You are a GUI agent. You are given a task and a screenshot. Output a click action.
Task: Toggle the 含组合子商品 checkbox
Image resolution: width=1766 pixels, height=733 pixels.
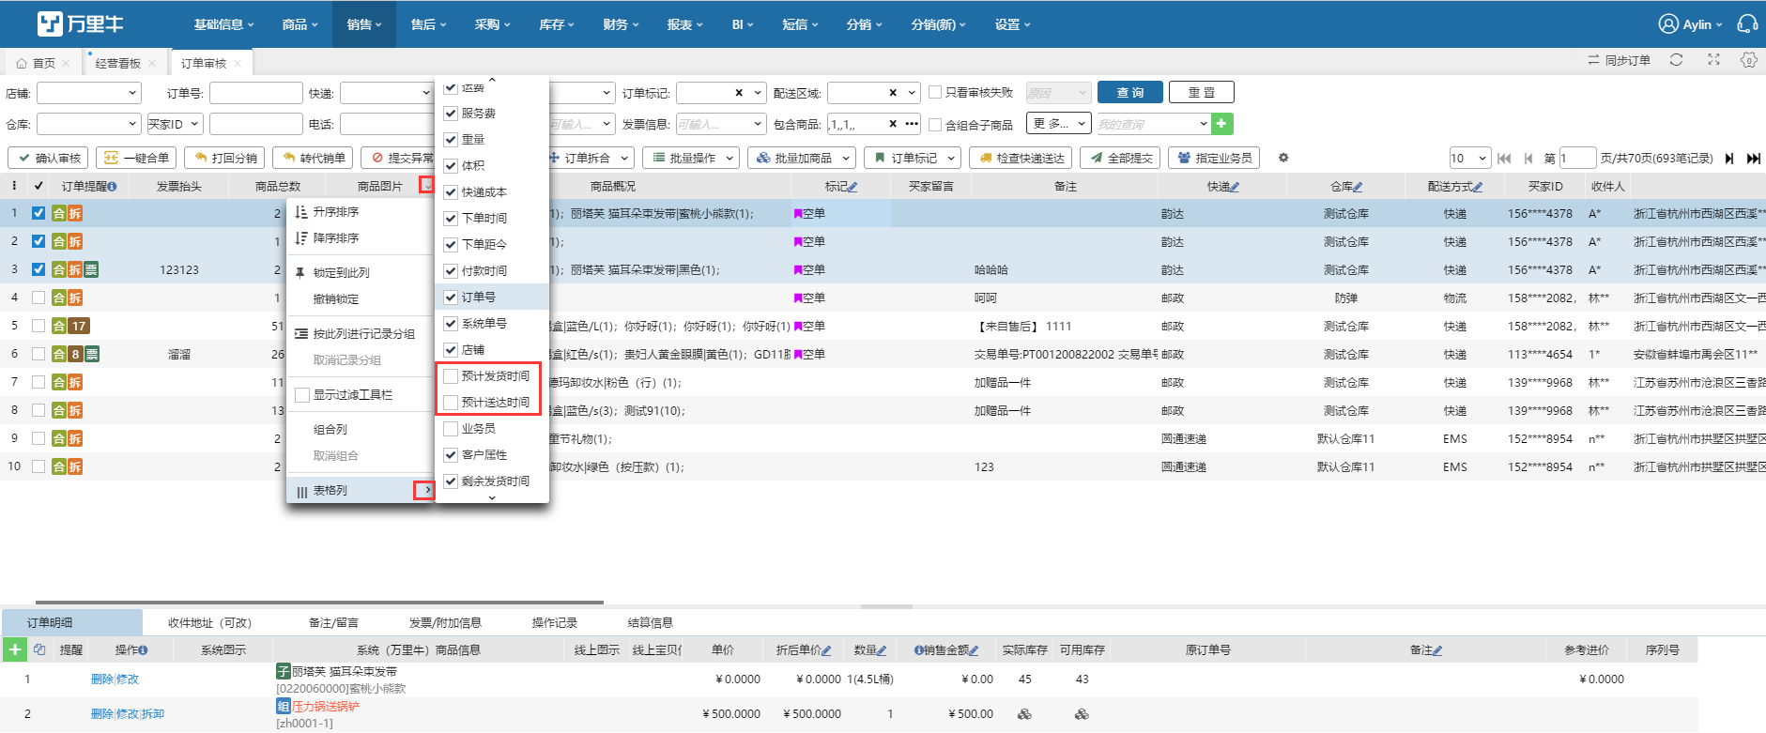coord(935,125)
